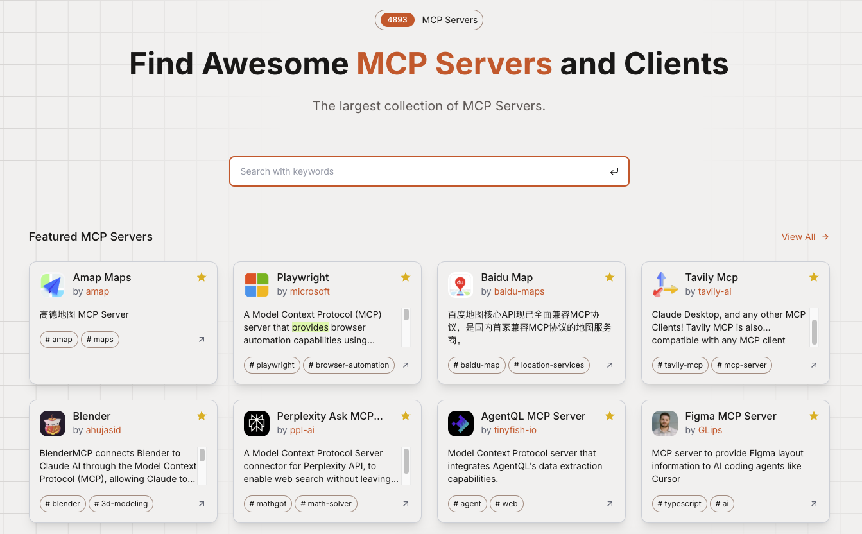Open the GLips author link

(711, 430)
